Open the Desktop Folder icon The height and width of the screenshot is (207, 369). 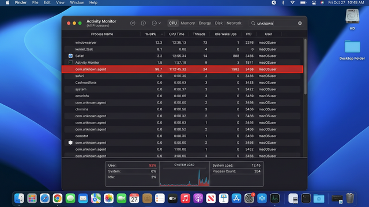tap(352, 47)
